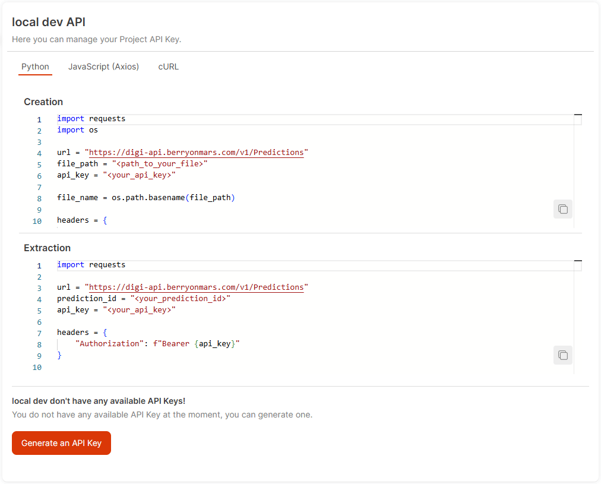Select the cURL tab
601x484 pixels.
pyautogui.click(x=168, y=67)
